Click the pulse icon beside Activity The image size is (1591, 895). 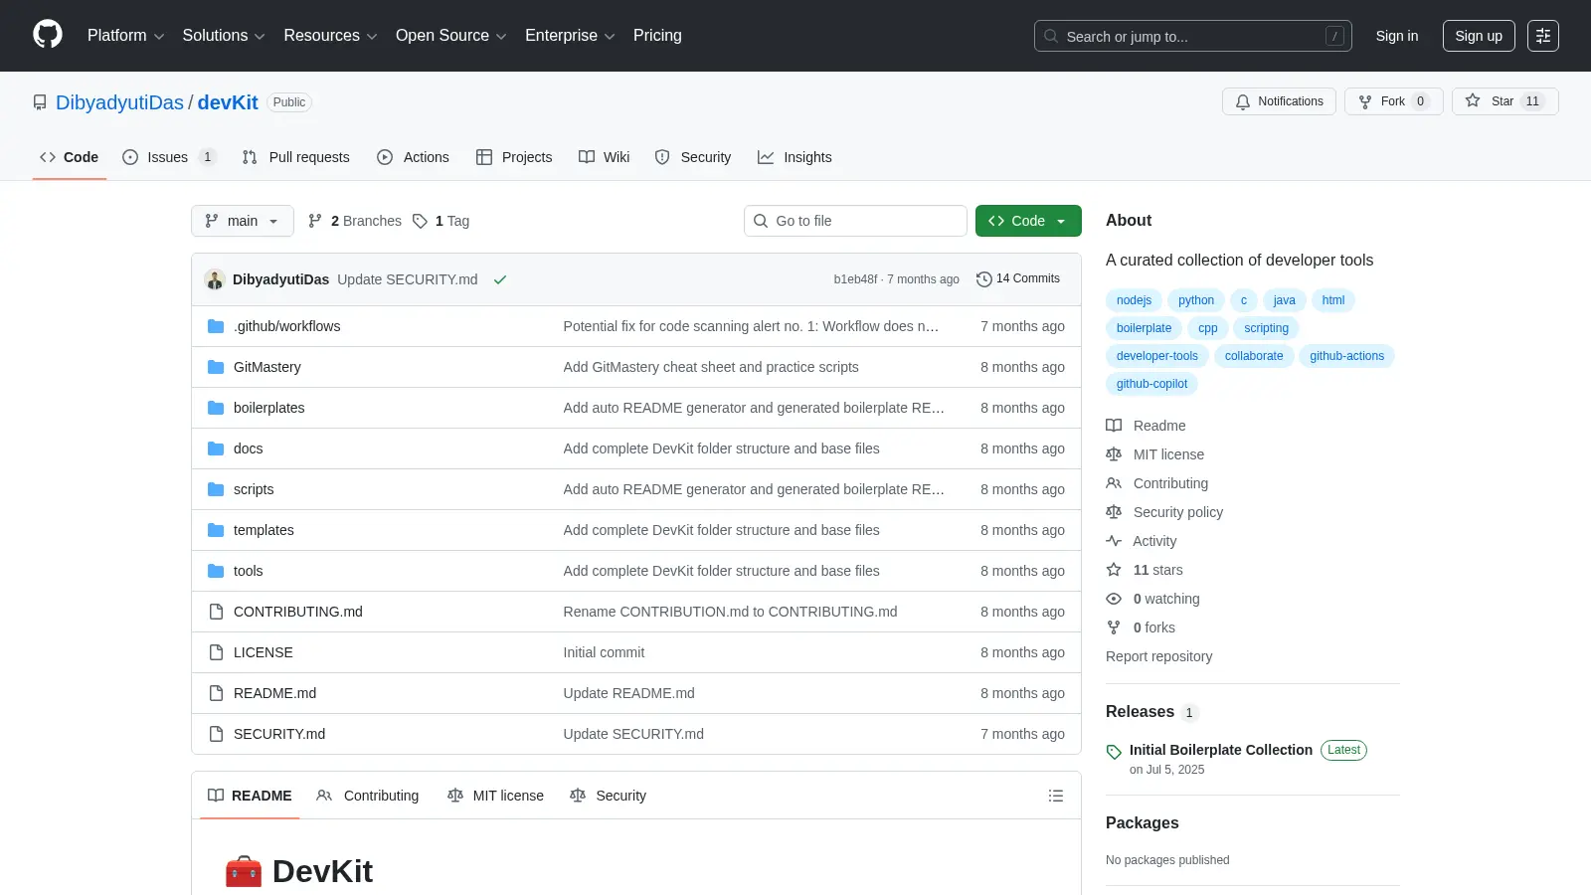click(1114, 541)
